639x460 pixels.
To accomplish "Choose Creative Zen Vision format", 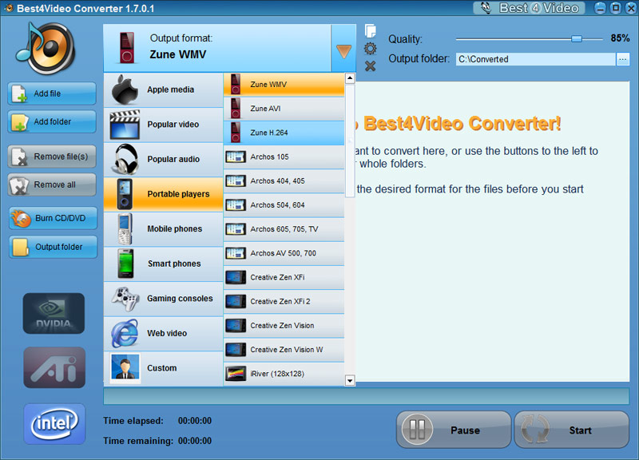I will pyautogui.click(x=284, y=326).
